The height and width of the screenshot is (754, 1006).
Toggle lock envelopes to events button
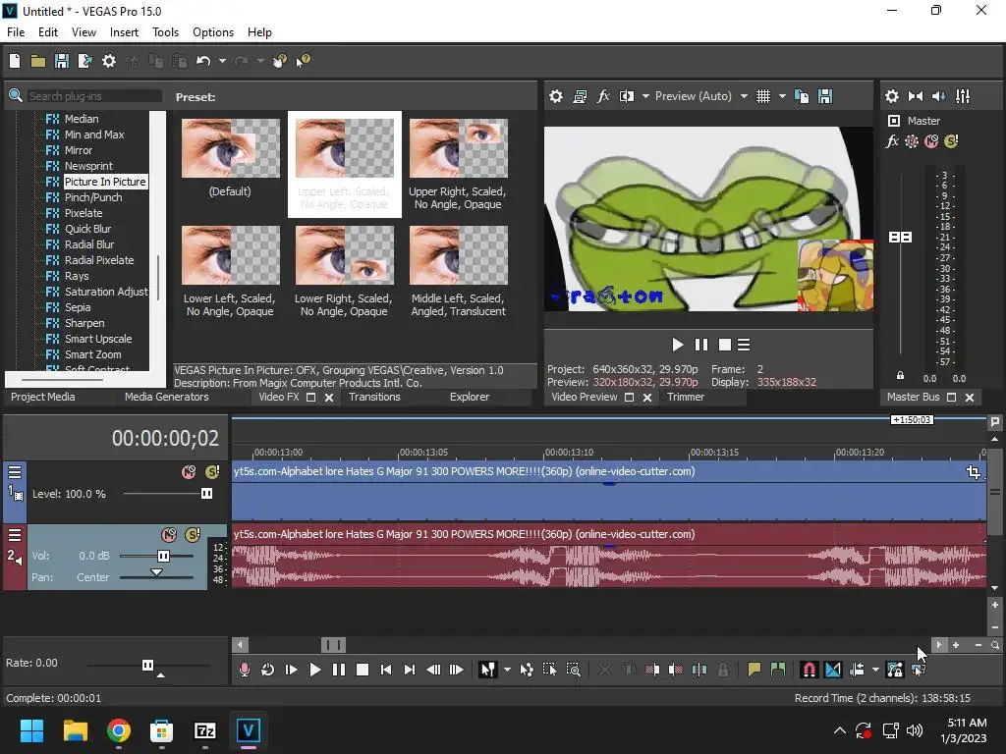[894, 670]
